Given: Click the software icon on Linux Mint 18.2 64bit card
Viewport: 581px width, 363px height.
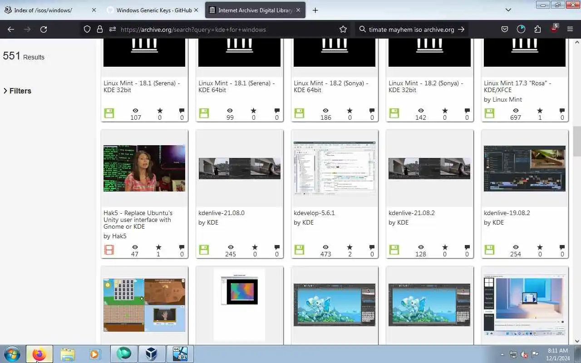Looking at the screenshot, I should pyautogui.click(x=299, y=113).
